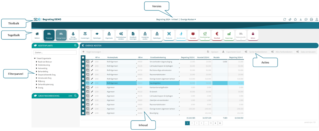The height and width of the screenshot is (131, 319).
Task: Open the Investeringsoorten tile
Action: (145, 35)
